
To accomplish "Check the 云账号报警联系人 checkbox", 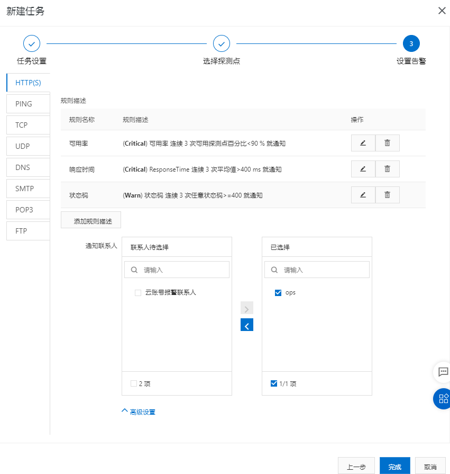I will 138,292.
